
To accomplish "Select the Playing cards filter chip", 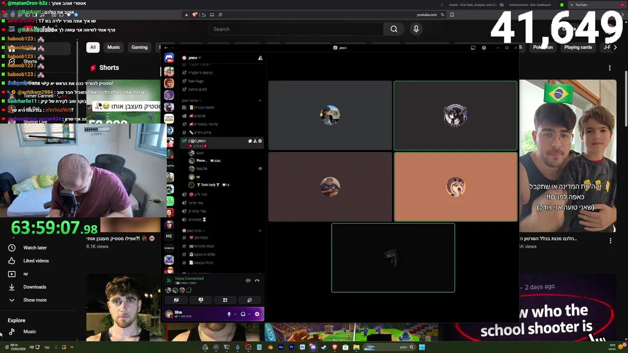I will tap(578, 47).
